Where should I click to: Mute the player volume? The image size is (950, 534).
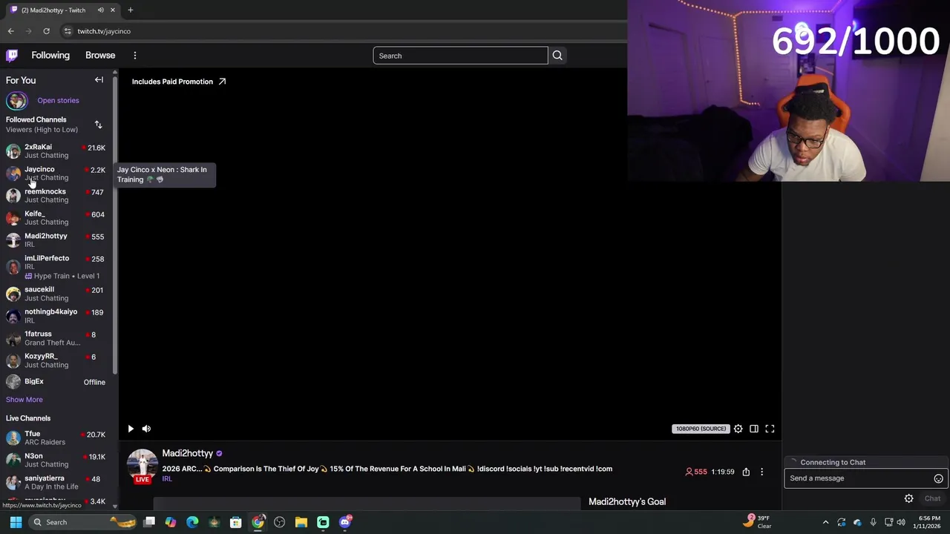[146, 429]
